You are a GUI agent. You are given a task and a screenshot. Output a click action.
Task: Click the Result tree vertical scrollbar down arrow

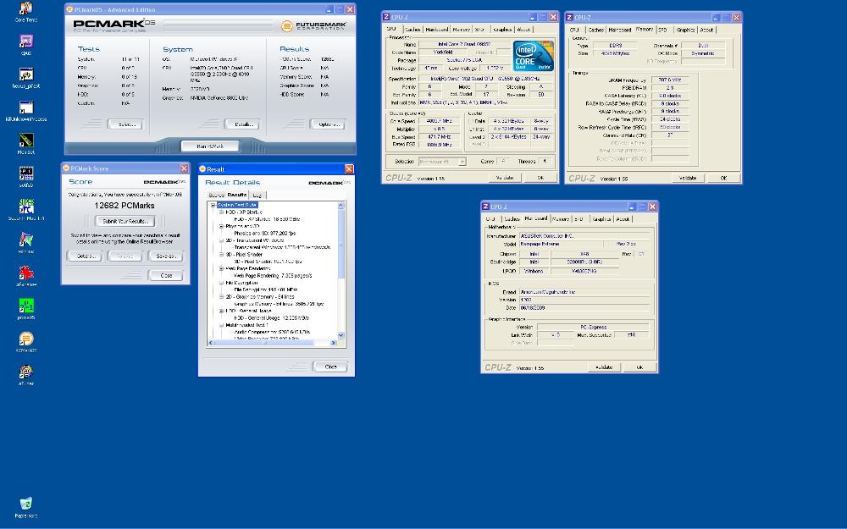point(340,335)
